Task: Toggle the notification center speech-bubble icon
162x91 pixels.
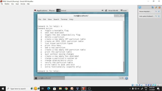Action: pos(140,7)
